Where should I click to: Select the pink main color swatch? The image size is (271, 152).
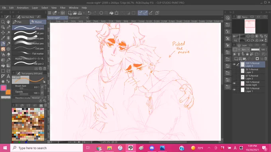pos(4,88)
